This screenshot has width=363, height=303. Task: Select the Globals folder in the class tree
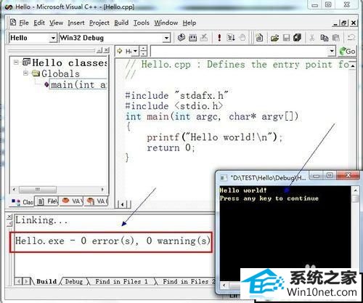point(60,73)
